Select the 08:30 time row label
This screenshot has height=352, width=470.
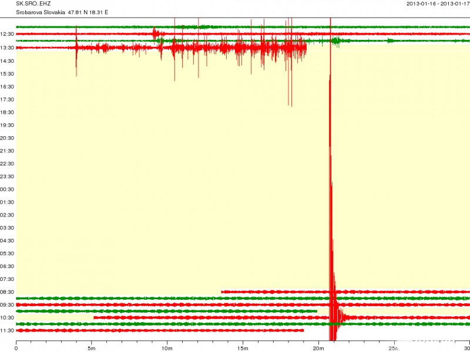click(7, 292)
